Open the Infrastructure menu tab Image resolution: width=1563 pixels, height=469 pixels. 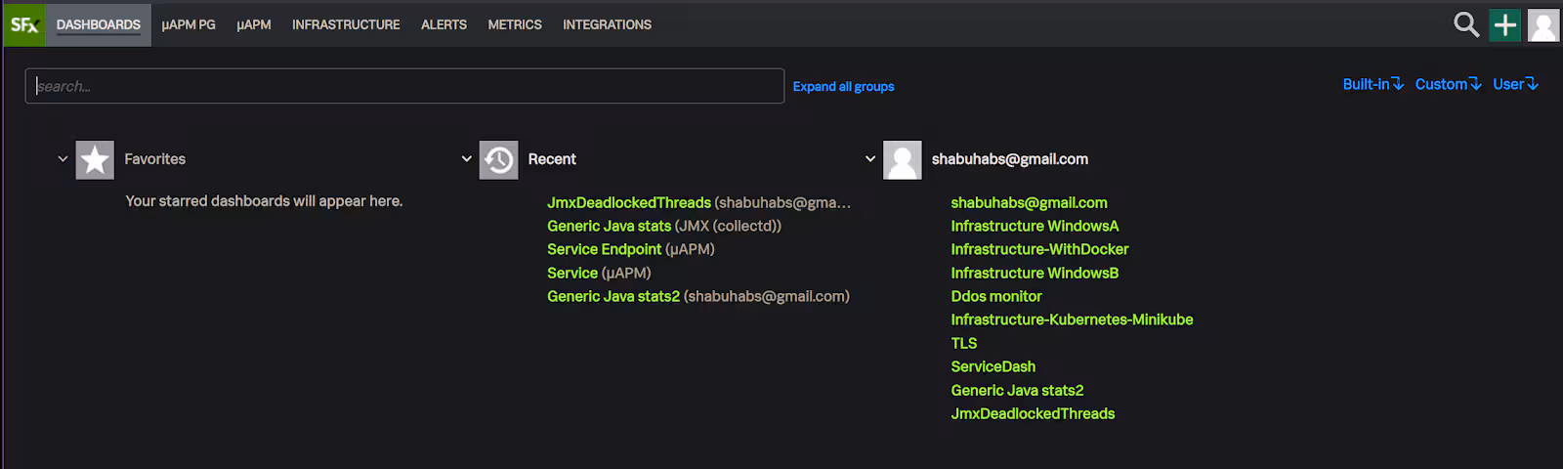[x=346, y=24]
